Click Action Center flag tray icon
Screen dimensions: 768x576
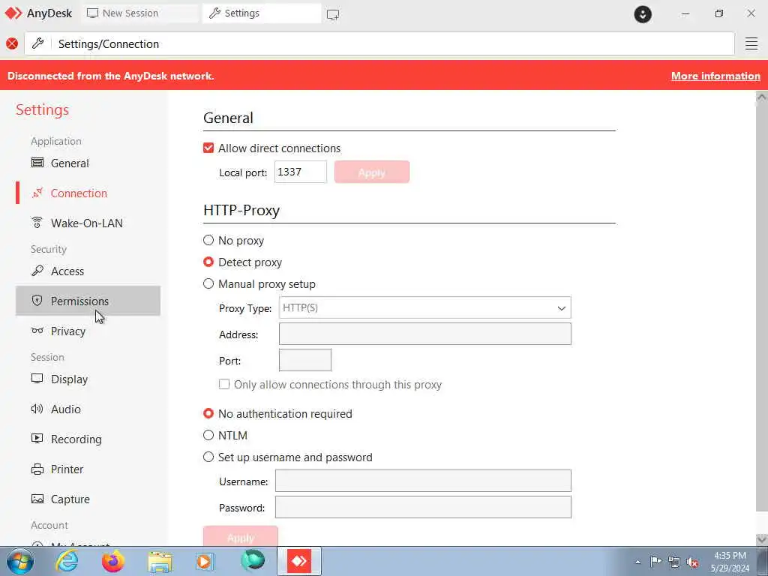click(x=655, y=561)
